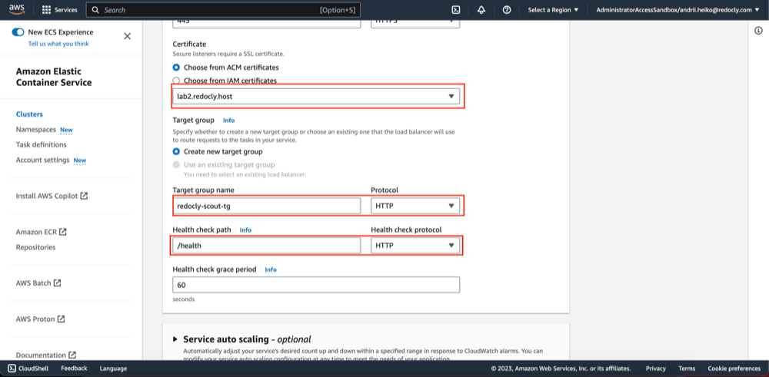This screenshot has height=377, width=769.
Task: Open the lab2.redocly.host certificate dropdown
Action: 316,97
